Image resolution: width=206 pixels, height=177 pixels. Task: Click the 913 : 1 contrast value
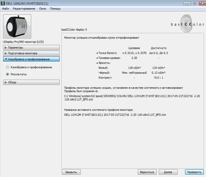[x=159, y=78]
